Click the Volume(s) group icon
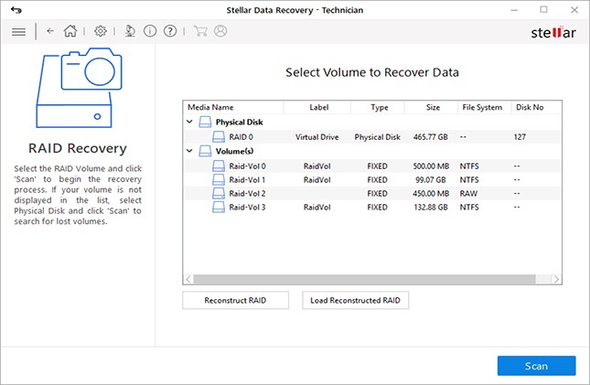This screenshot has height=385, width=590. [x=205, y=151]
